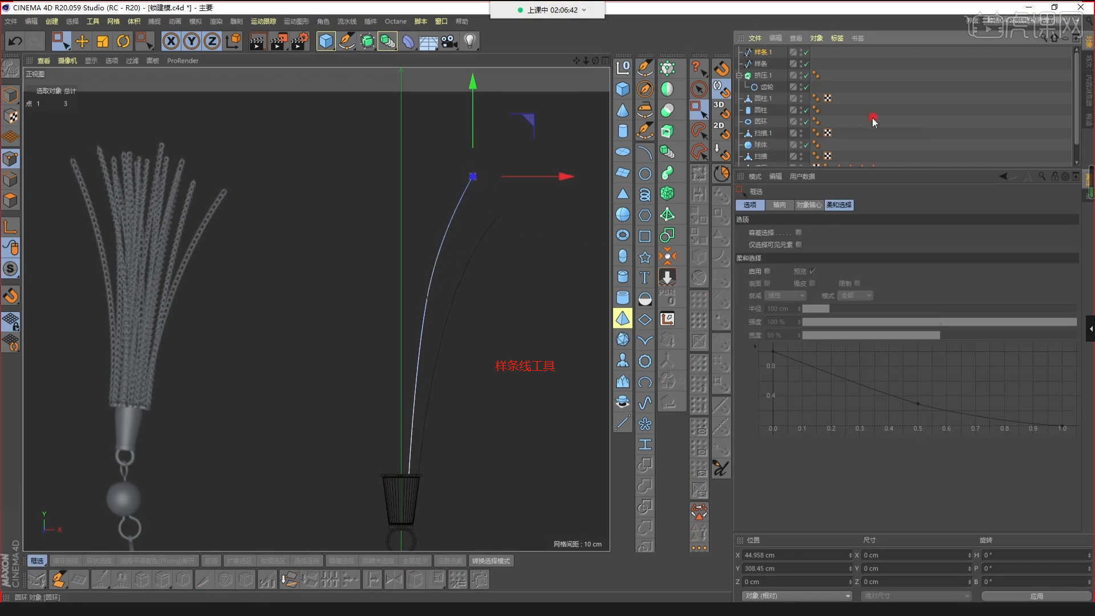
Task: Toggle the 仅选择可见元素 checkbox
Action: coord(798,244)
